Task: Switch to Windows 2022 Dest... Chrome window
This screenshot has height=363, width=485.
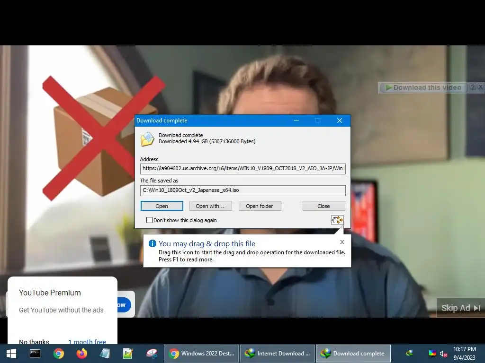Action: point(201,354)
